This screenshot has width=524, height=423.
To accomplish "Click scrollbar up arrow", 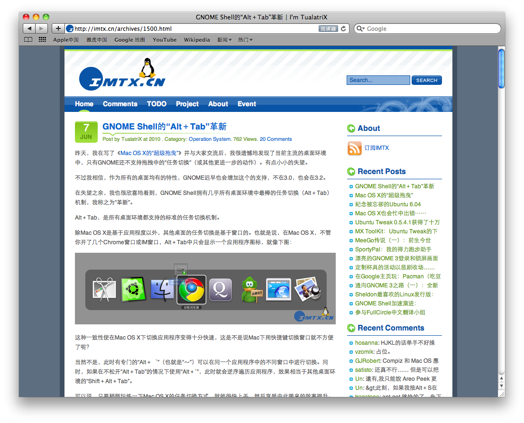I will (x=501, y=378).
